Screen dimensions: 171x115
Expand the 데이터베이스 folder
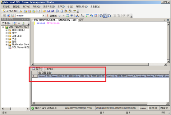click(x=7, y=30)
